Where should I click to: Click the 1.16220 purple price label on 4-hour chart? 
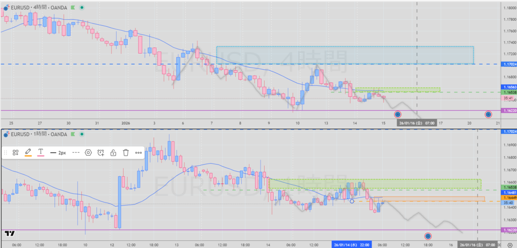point(508,110)
